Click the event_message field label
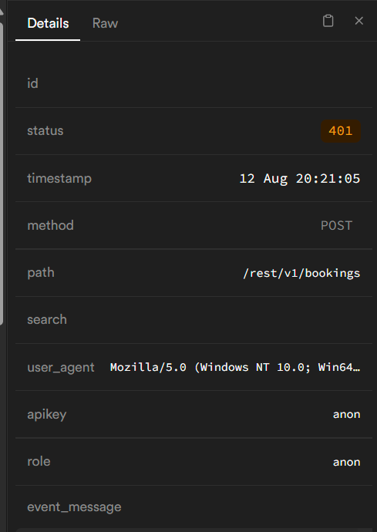Viewport: 377px width, 532px height. pos(74,507)
